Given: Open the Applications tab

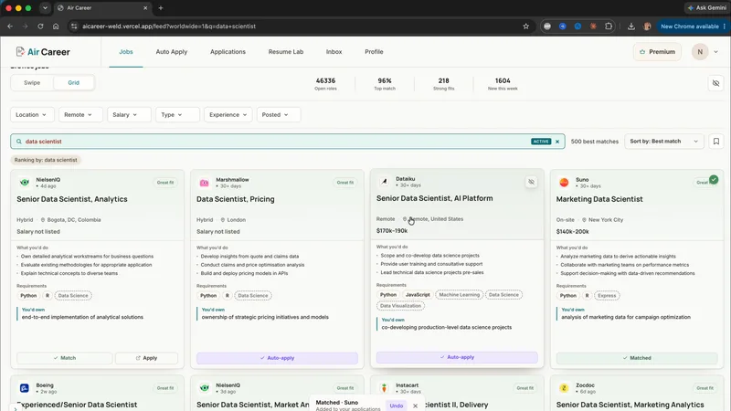Looking at the screenshot, I should click(228, 52).
